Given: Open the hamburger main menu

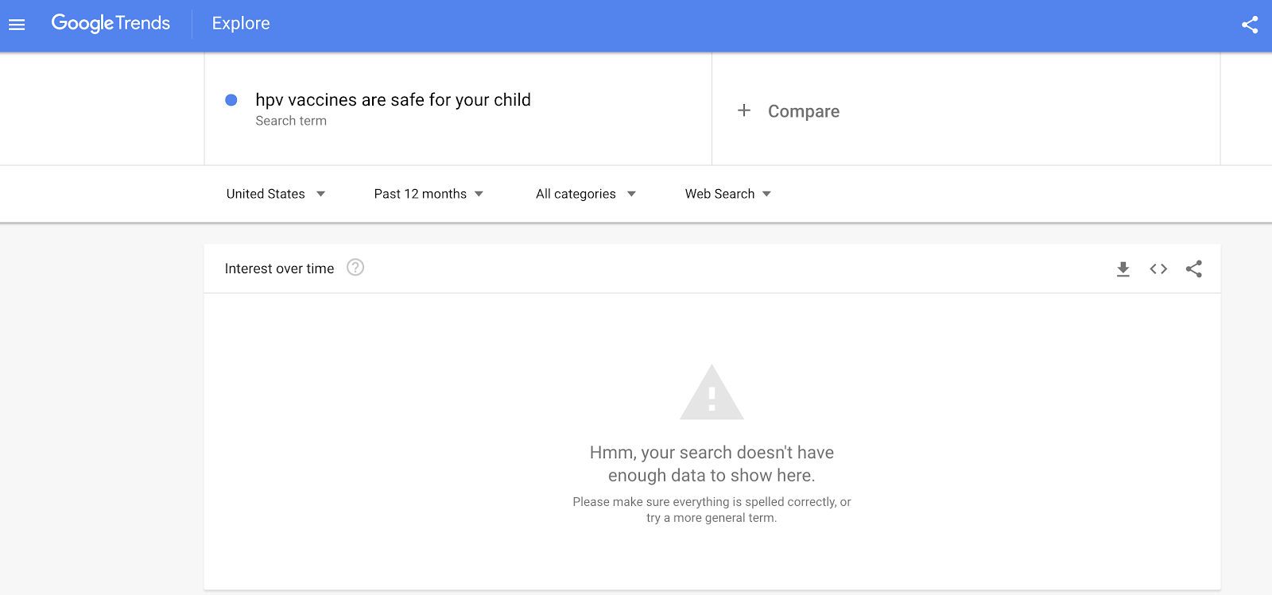Looking at the screenshot, I should (17, 25).
